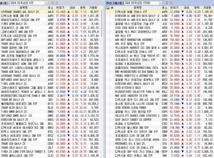Sort left panel by 종목명 column header
The image size is (214, 158).
click(23, 8)
